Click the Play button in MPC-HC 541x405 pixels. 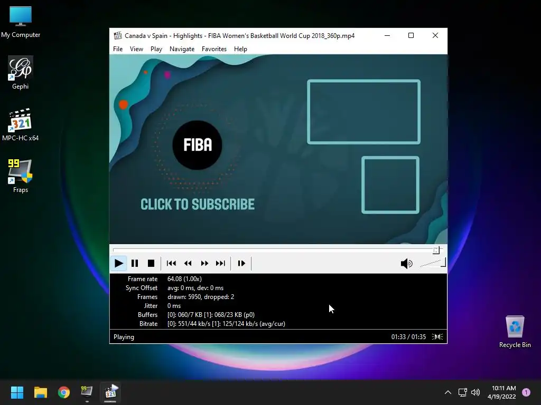coord(118,264)
